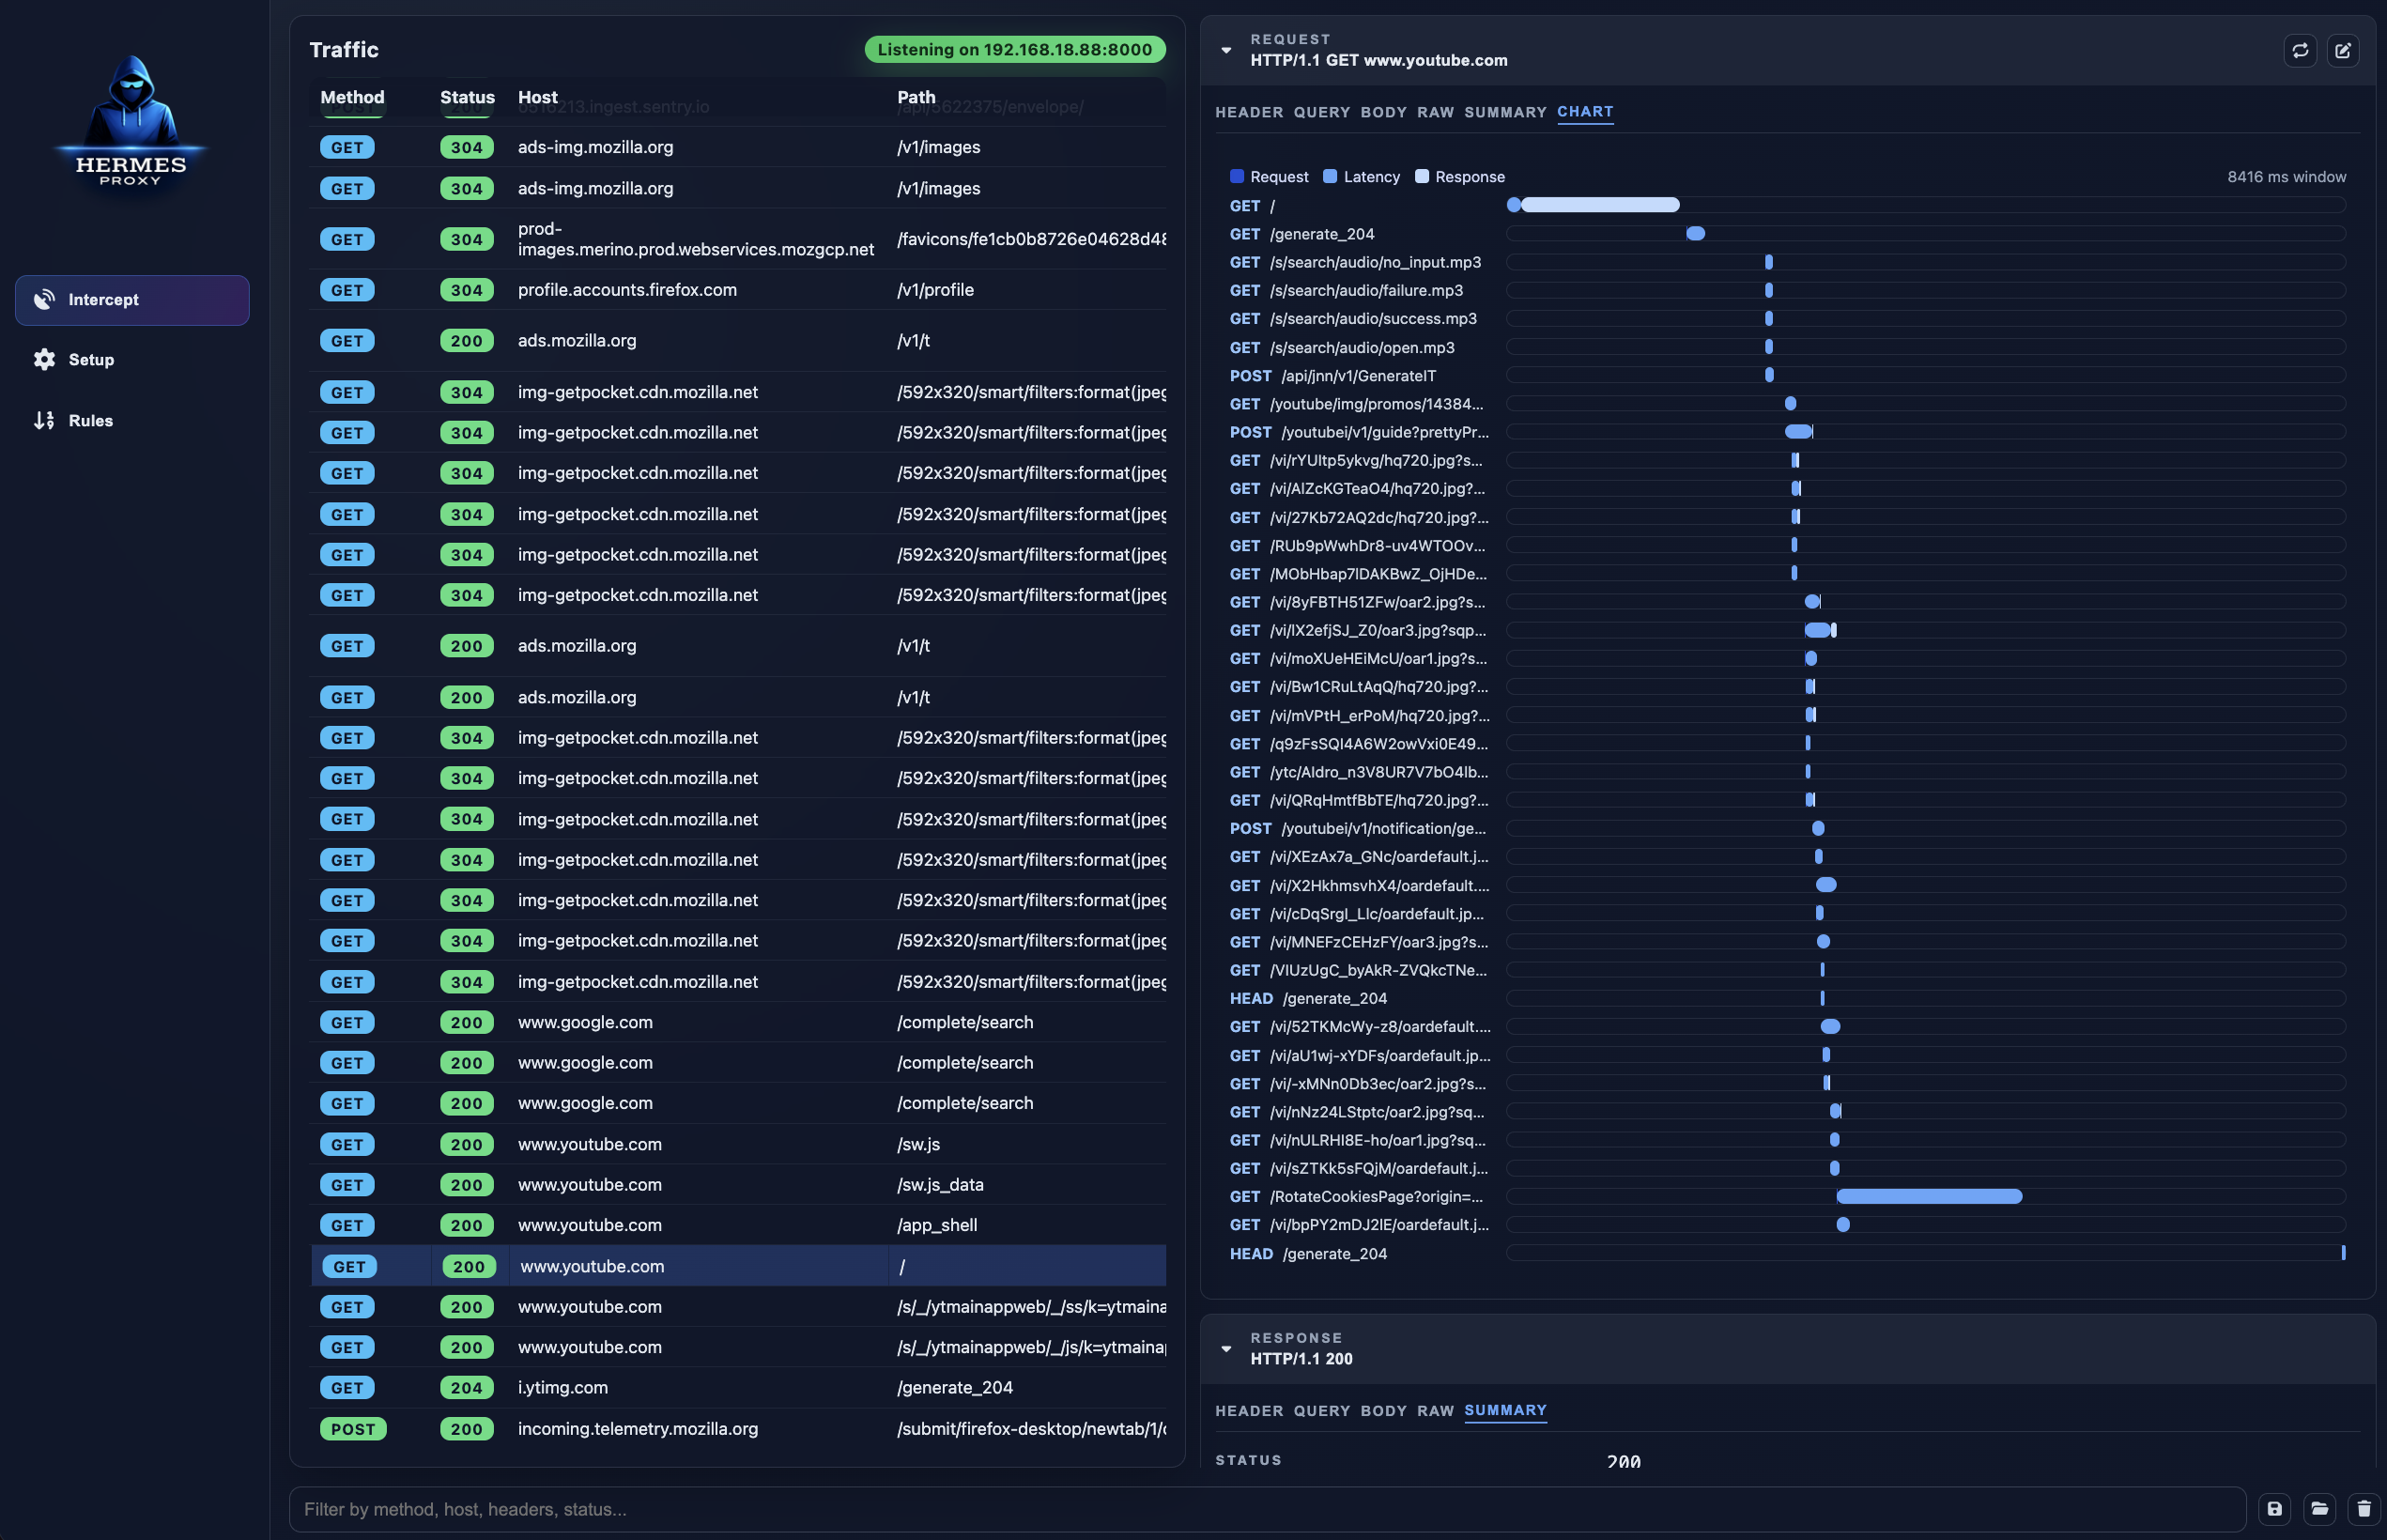This screenshot has height=1540, width=2387.
Task: Click the open folder icon
Action: (2319, 1508)
